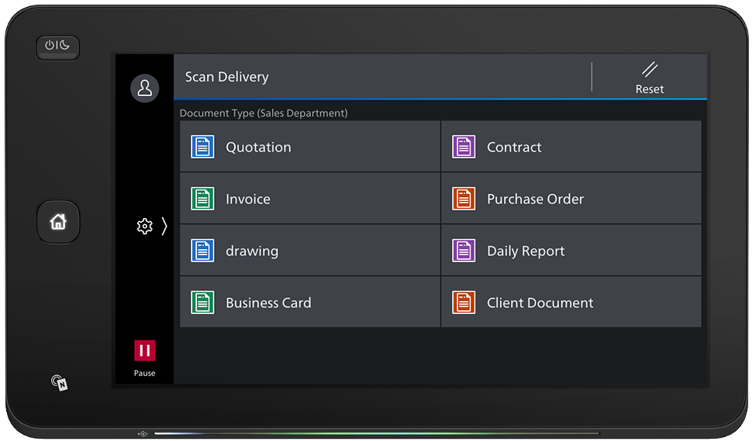
Task: Choose the Purchase Order label
Action: (x=535, y=199)
